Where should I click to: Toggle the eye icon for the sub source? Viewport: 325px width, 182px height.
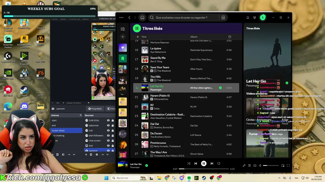(x=108, y=130)
